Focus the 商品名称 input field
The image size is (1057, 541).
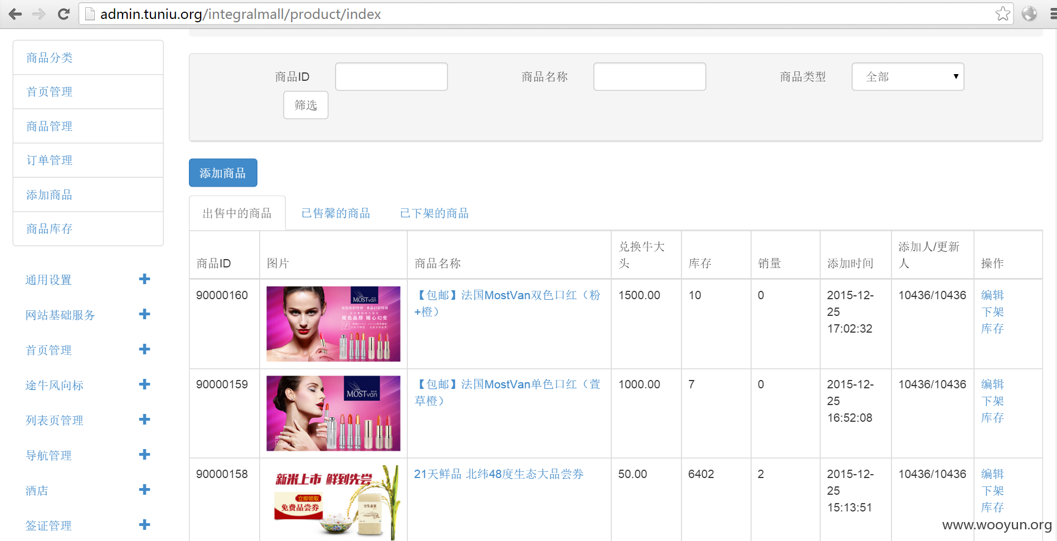click(650, 76)
